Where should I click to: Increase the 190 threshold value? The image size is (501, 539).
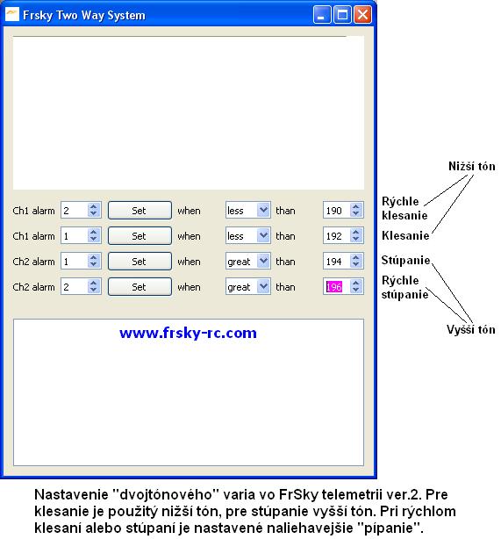[x=355, y=206]
